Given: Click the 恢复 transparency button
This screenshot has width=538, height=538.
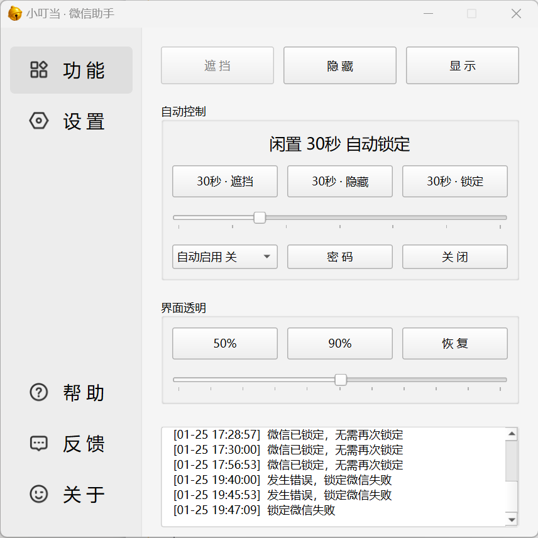Looking at the screenshot, I should pos(455,343).
